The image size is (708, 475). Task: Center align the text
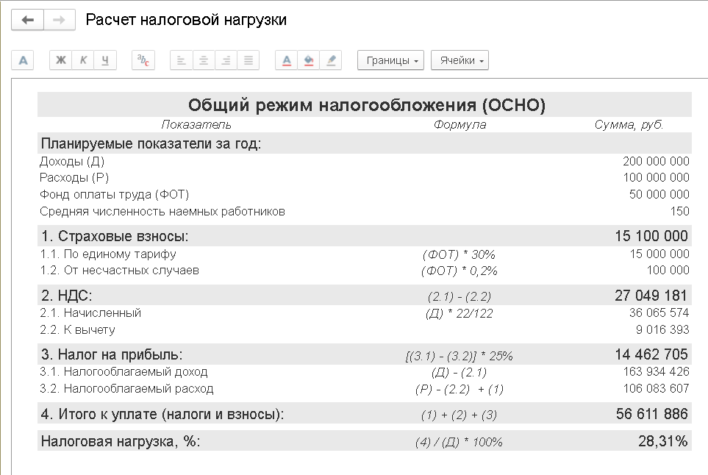(204, 60)
